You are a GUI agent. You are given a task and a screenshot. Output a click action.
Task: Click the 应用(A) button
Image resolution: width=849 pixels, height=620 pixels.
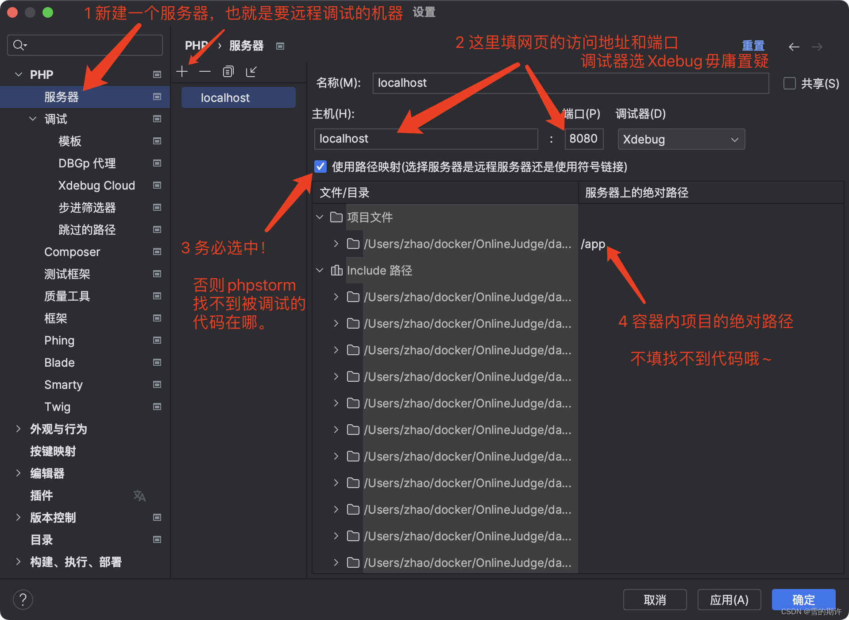[x=729, y=600]
